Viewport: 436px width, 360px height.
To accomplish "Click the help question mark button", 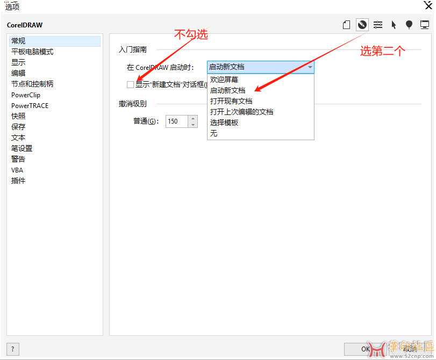I will click(13, 349).
